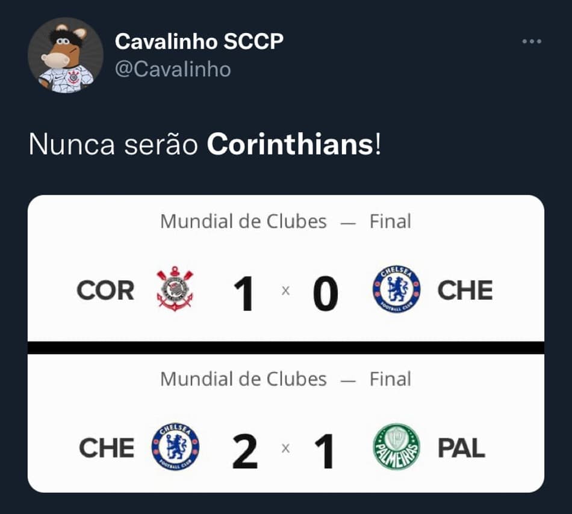The height and width of the screenshot is (514, 572).
Task: Click the Chelsea crest in bottom match
Action: tap(175, 447)
